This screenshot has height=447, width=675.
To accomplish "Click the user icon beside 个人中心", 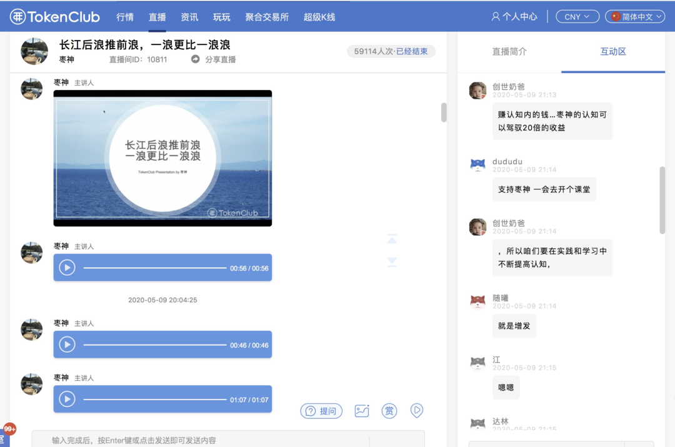I will click(x=496, y=17).
